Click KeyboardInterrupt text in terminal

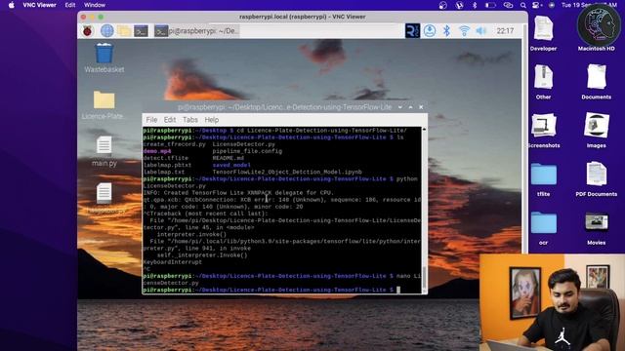tap(172, 262)
